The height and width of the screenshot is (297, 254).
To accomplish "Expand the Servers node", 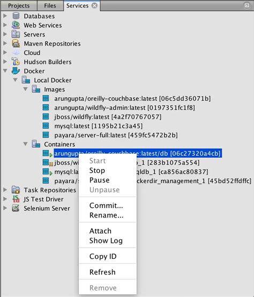I will point(5,34).
